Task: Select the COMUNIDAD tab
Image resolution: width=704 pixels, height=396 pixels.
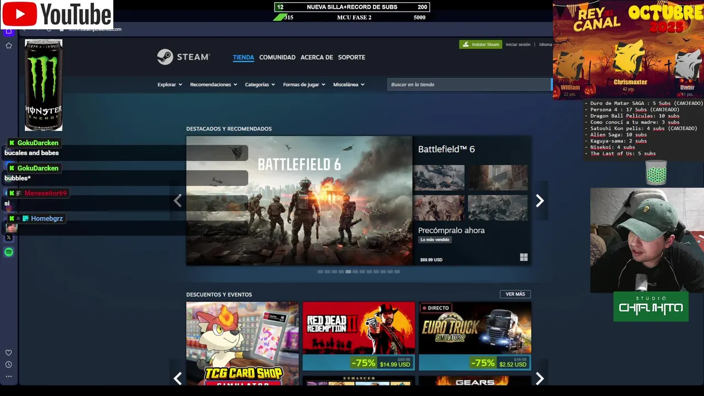Action: tap(277, 57)
